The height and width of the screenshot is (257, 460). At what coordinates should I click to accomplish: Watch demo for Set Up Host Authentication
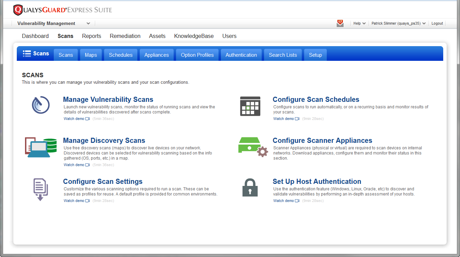[284, 201]
